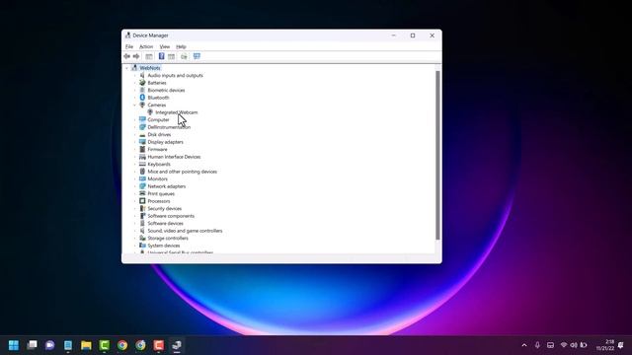Click the Processors category icon
Viewport: 632px width, 355px height.
(x=142, y=201)
